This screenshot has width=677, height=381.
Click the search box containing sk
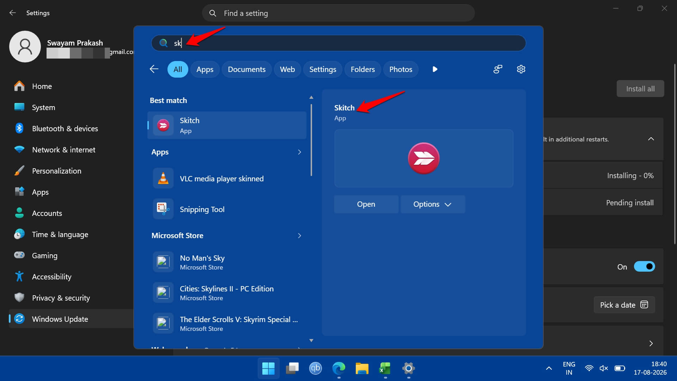338,43
